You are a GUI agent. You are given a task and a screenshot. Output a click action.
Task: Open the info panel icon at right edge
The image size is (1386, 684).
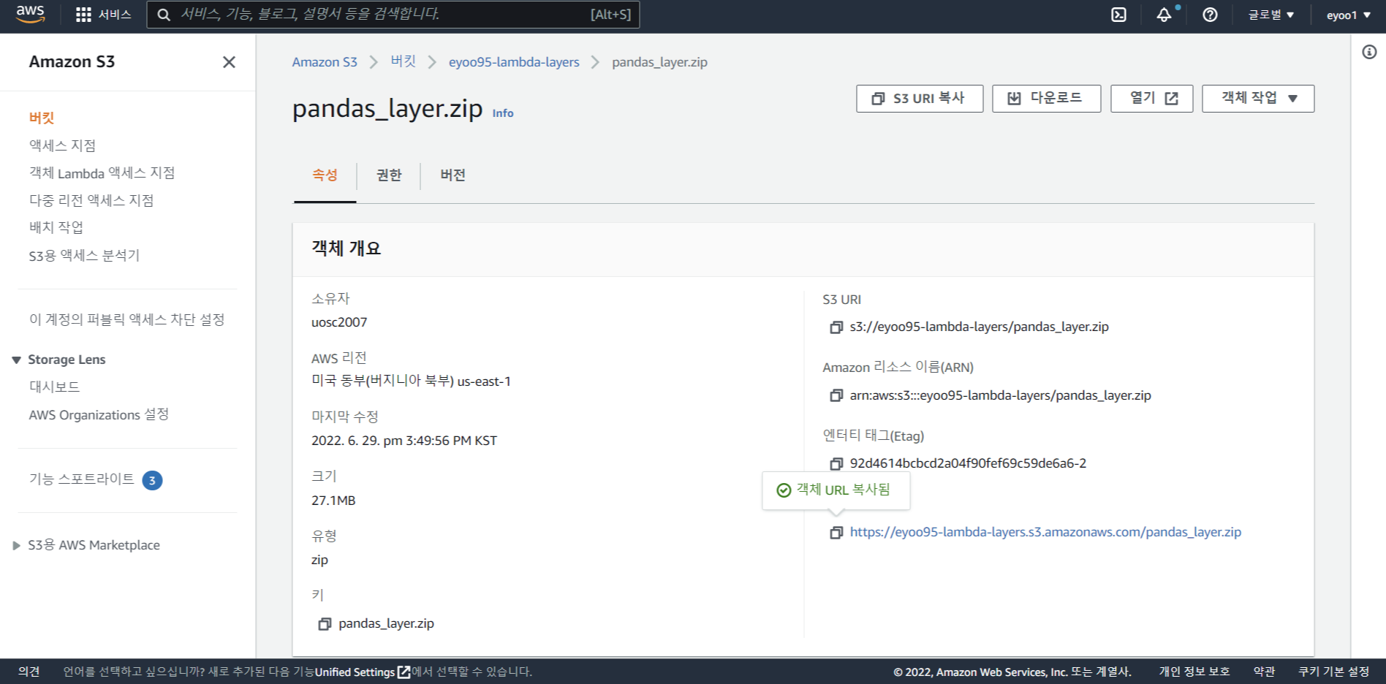click(1369, 52)
